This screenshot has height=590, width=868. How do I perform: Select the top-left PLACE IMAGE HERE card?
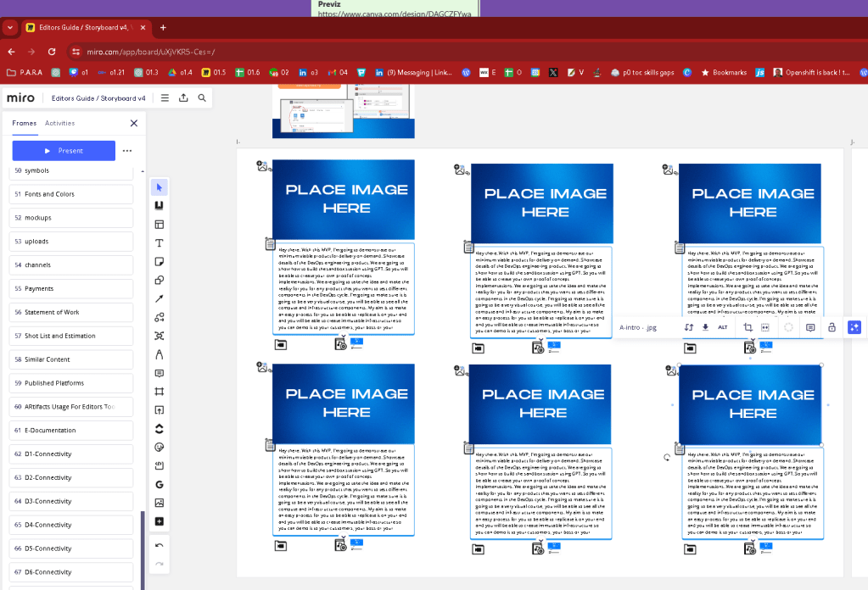[344, 199]
